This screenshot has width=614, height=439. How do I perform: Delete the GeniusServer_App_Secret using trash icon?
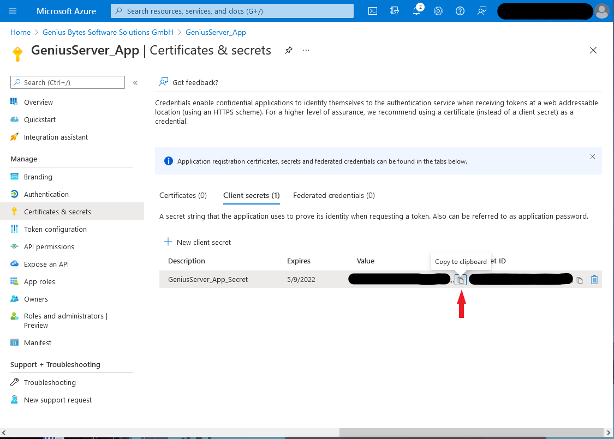(594, 280)
